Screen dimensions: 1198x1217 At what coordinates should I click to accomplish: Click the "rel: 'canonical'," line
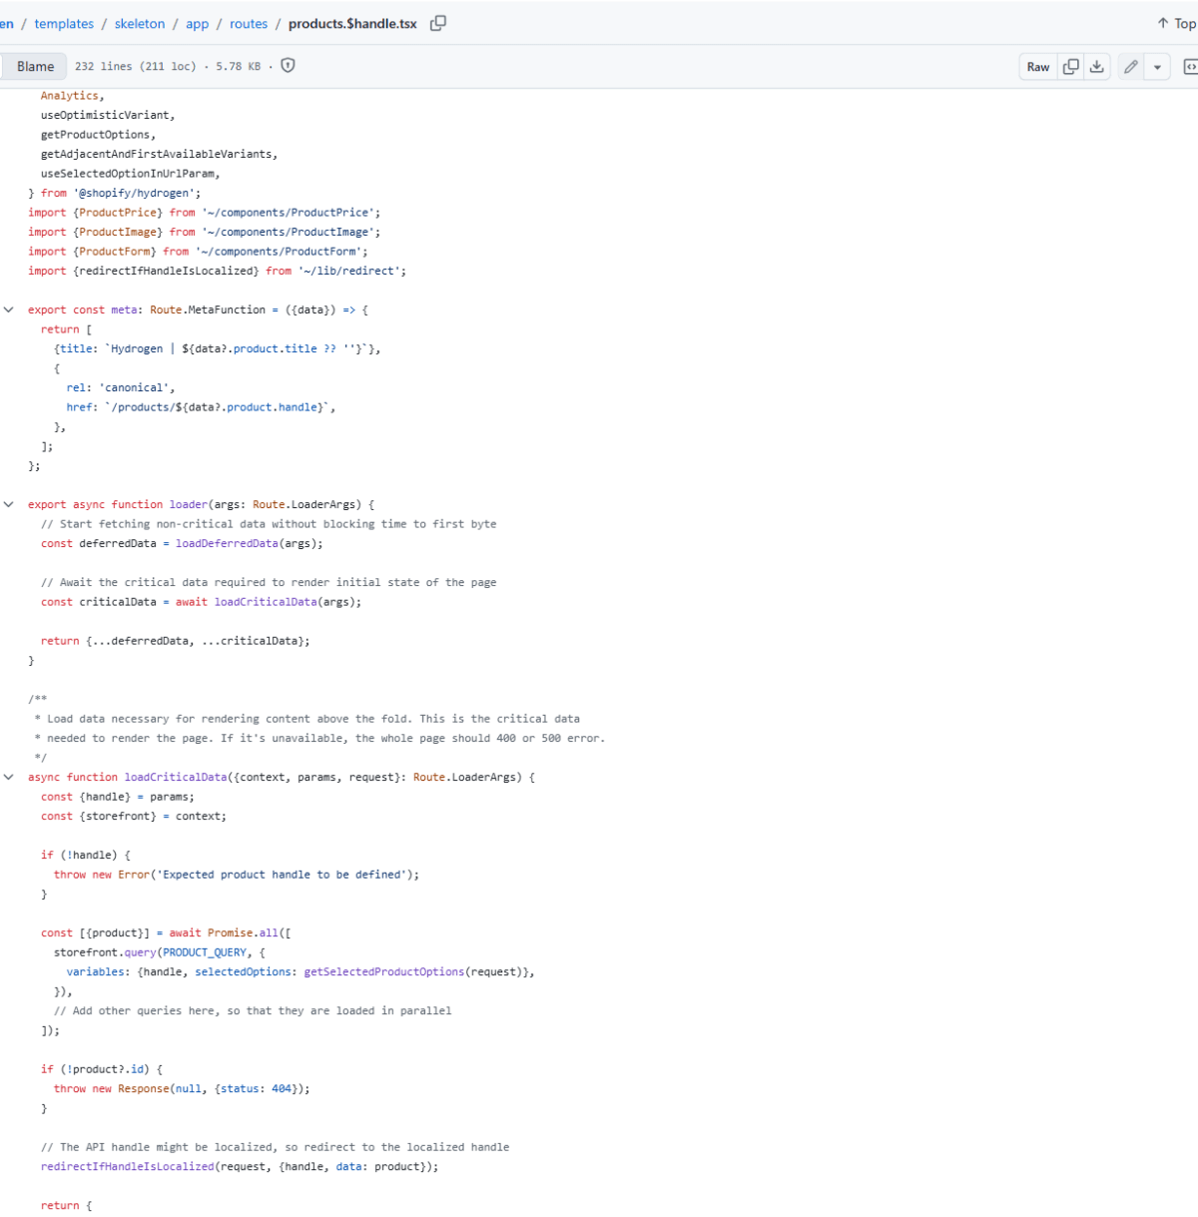pos(121,387)
